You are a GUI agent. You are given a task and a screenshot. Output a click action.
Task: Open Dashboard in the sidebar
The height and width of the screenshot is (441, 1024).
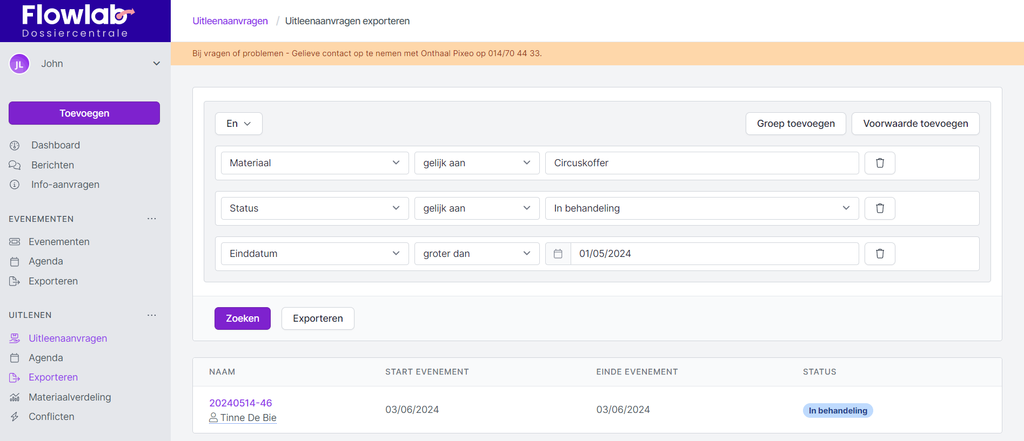55,145
